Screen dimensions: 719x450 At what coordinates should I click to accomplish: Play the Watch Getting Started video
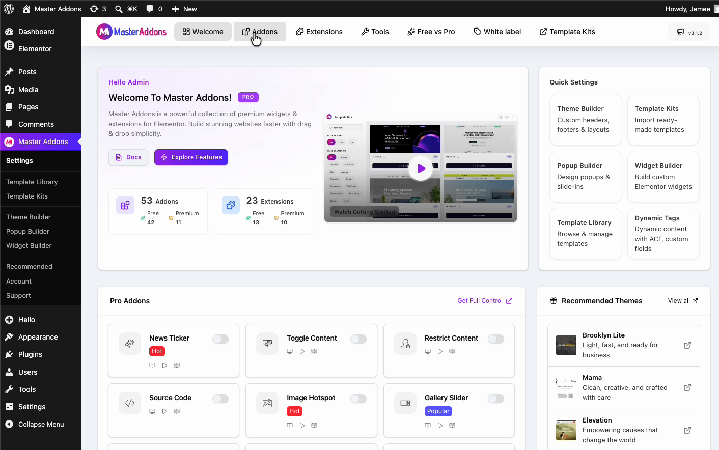pos(421,168)
